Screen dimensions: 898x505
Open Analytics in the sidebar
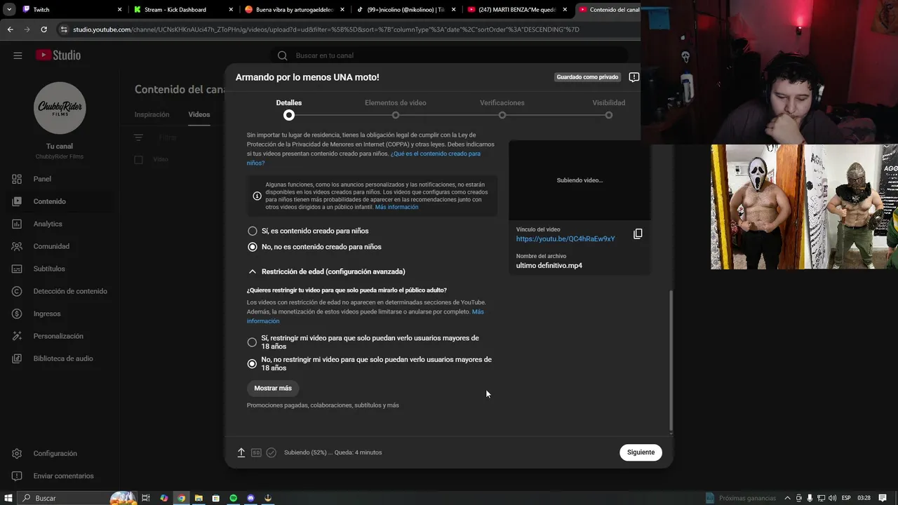point(48,224)
